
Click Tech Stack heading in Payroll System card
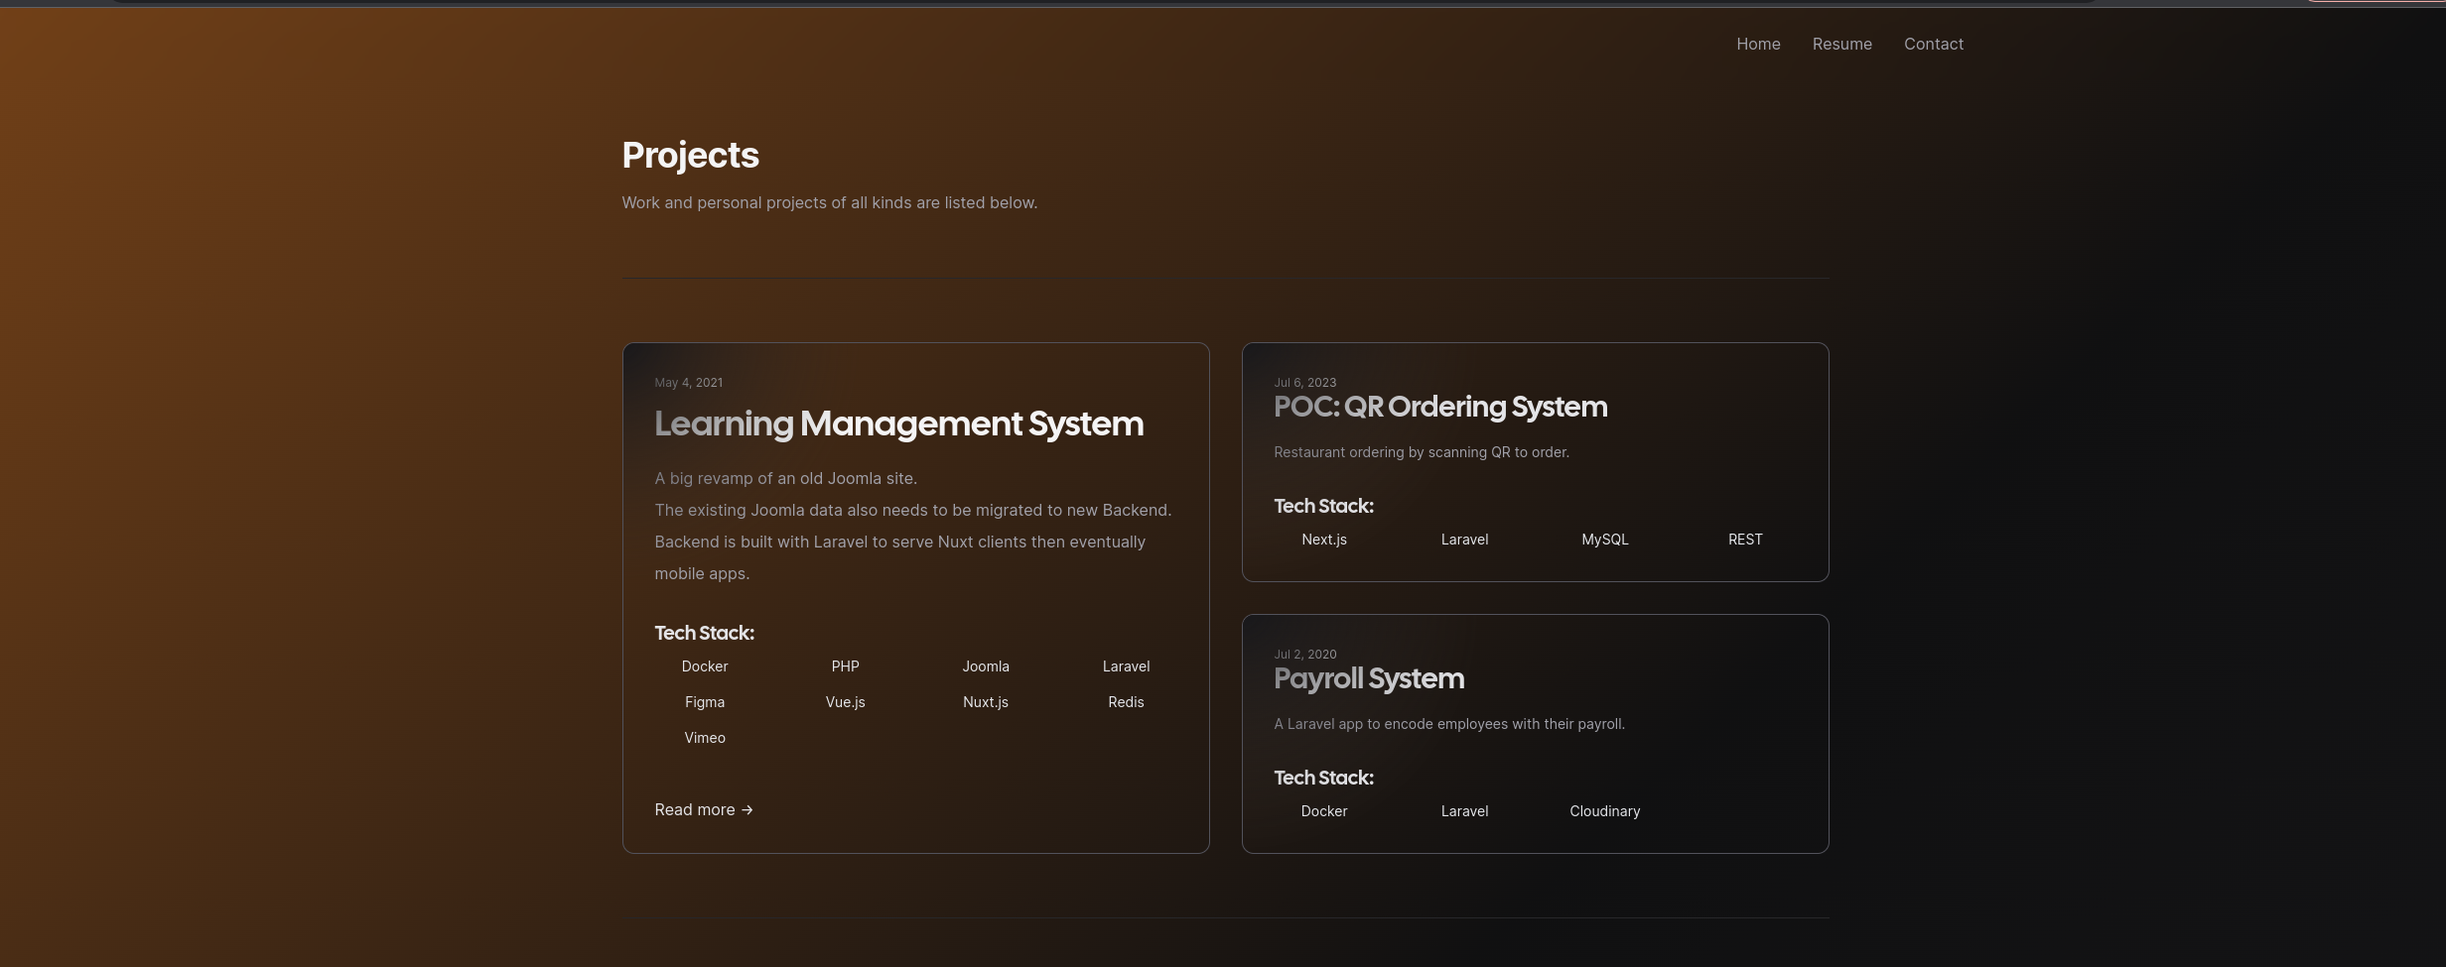point(1323,778)
